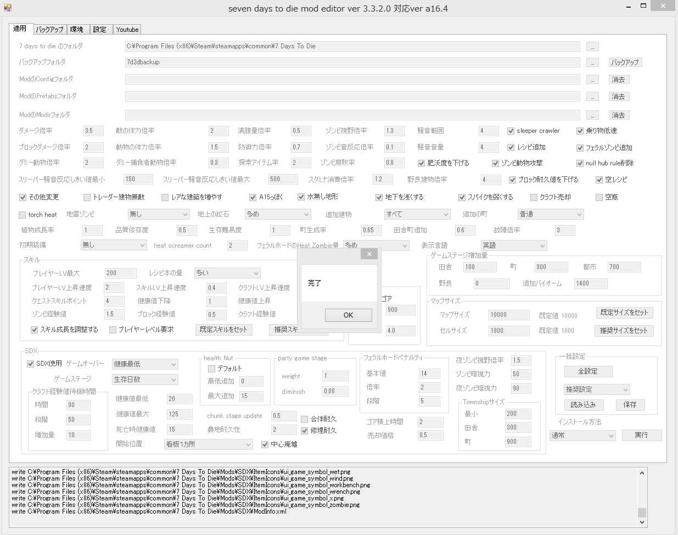
Task: Click the log line ending ui_game_symbol_wet.png
Action: click(x=181, y=472)
